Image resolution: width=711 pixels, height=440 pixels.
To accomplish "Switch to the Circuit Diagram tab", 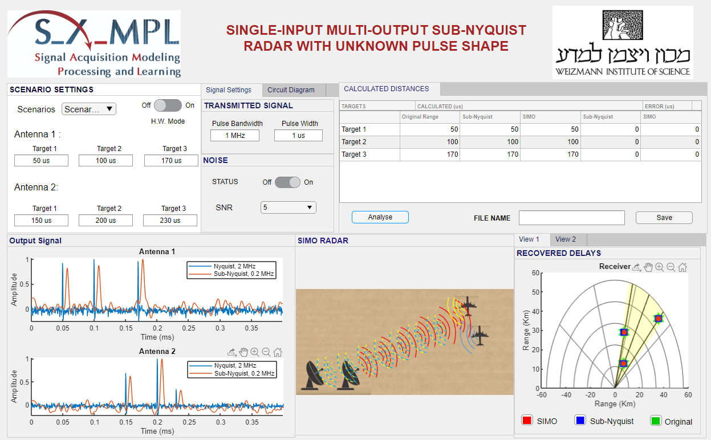I will (291, 90).
